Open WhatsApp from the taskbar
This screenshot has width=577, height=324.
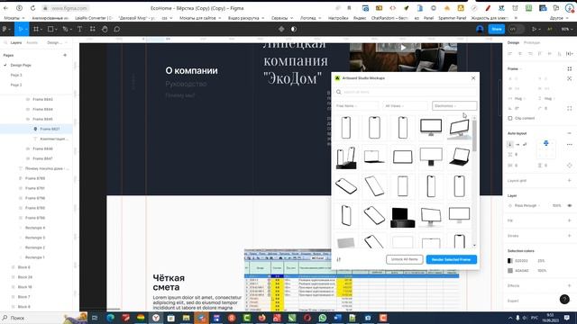click(323, 318)
